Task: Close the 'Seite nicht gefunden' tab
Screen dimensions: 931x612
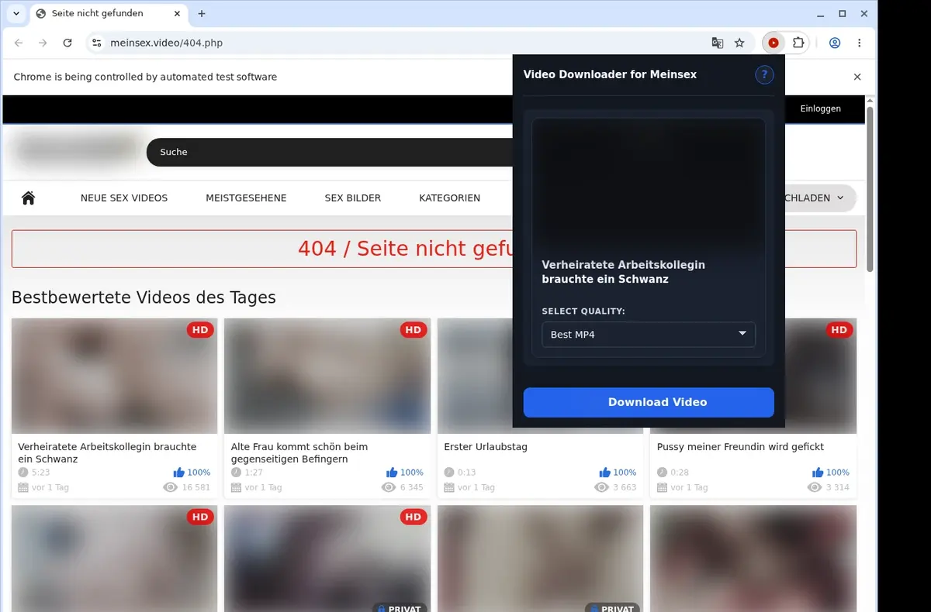Action: click(177, 14)
